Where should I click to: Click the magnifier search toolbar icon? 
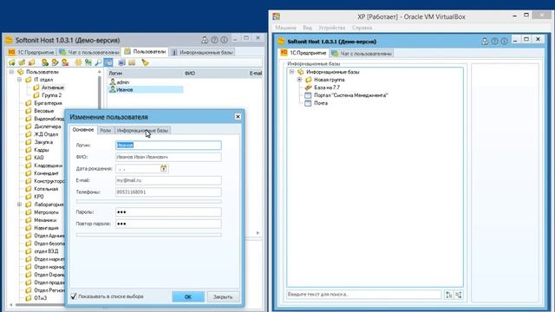tap(98, 62)
